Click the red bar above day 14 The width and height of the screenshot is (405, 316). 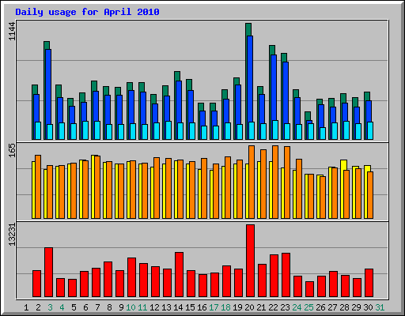point(179,274)
